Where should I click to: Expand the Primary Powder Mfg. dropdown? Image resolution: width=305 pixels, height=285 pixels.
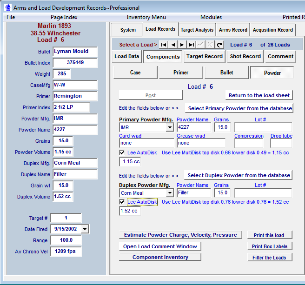[170, 127]
